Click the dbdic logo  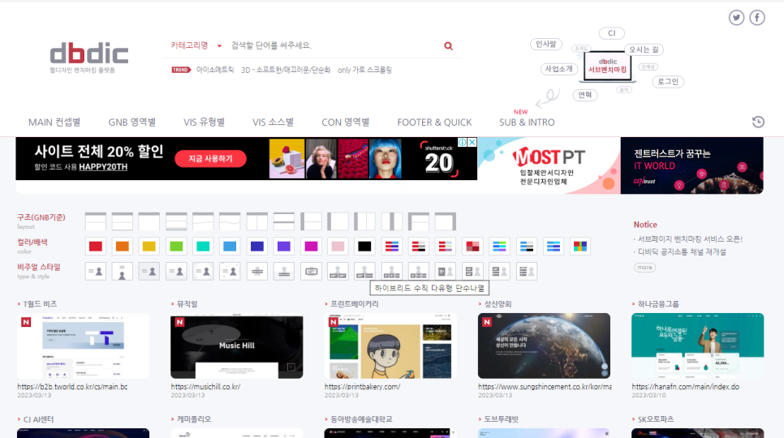pos(89,54)
